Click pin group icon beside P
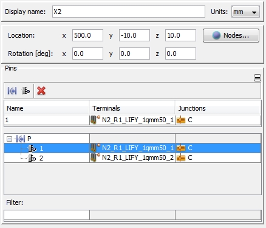The height and width of the screenshot is (228, 266). click(21, 139)
